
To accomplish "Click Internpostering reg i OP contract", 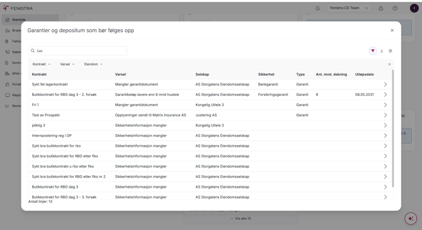I will 52,135.
